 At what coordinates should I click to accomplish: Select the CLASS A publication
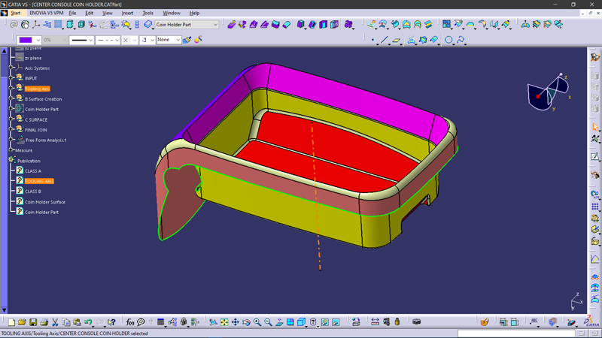click(33, 171)
